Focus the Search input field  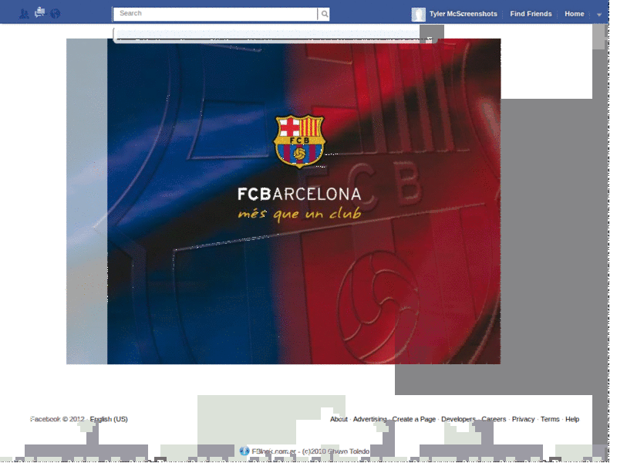click(x=215, y=14)
